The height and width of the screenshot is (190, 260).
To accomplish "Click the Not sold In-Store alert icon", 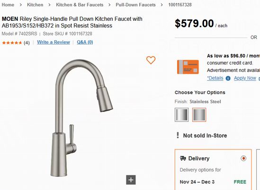I will (178, 135).
